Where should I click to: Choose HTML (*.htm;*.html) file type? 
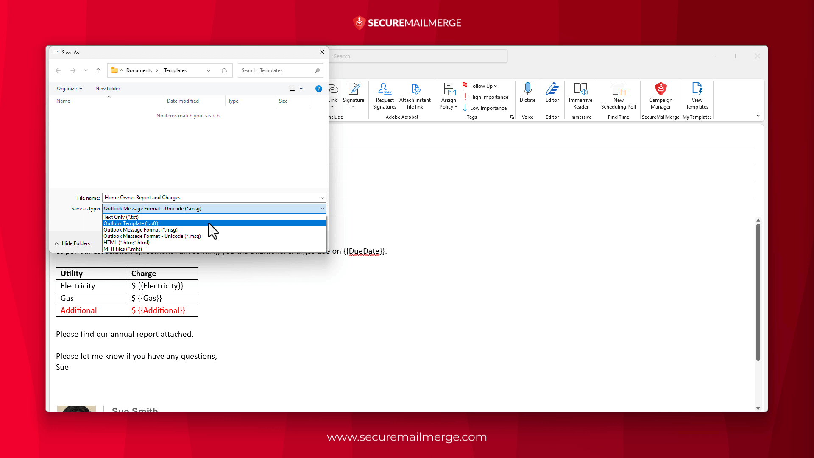pos(126,243)
